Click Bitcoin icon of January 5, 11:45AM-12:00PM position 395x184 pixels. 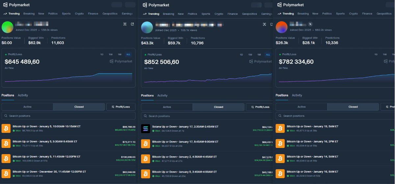6,158
